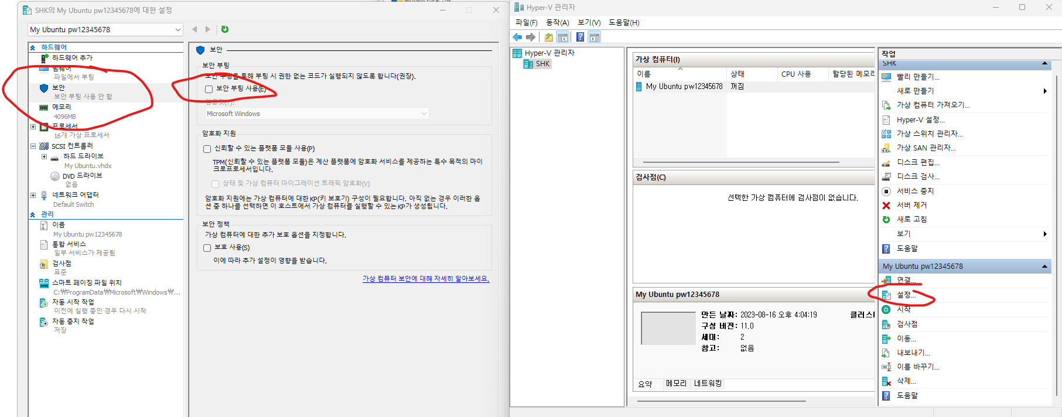Click 이름 바꾸기 action

[x=918, y=367]
